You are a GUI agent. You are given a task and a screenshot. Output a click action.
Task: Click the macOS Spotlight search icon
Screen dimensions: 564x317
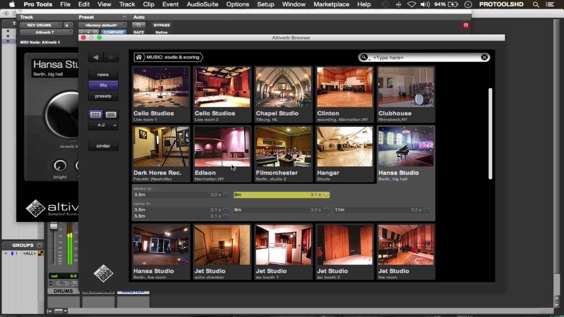[x=536, y=4]
